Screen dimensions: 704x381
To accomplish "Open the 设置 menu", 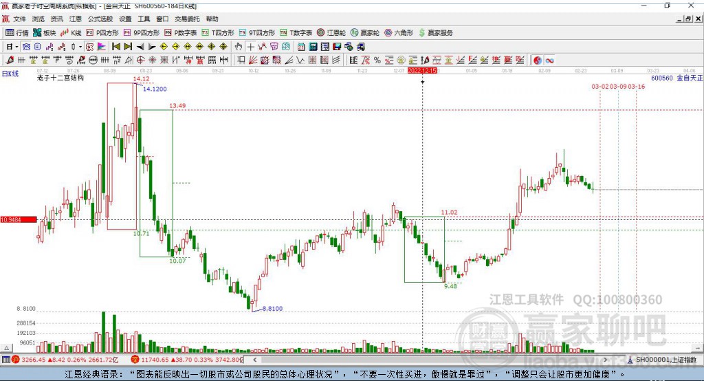I will pyautogui.click(x=125, y=19).
